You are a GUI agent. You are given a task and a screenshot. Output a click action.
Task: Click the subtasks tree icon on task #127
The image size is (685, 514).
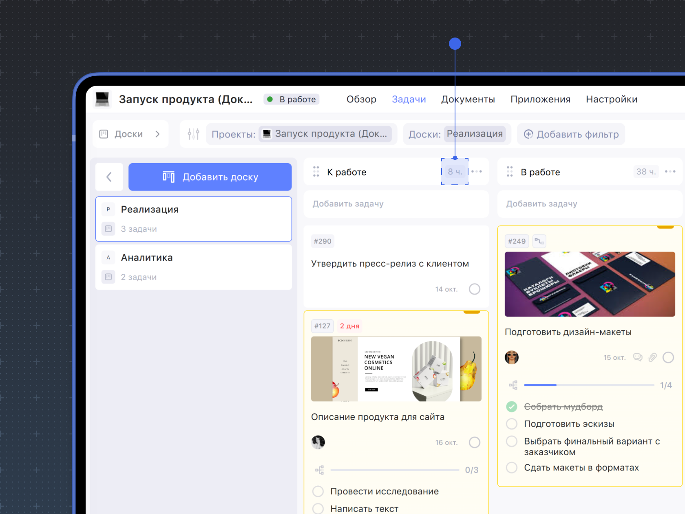tap(319, 470)
